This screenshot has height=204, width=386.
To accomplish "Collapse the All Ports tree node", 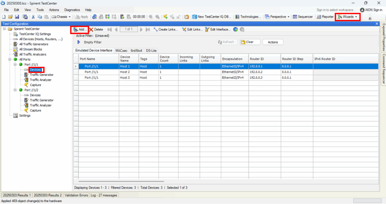I will click(x=10, y=60).
